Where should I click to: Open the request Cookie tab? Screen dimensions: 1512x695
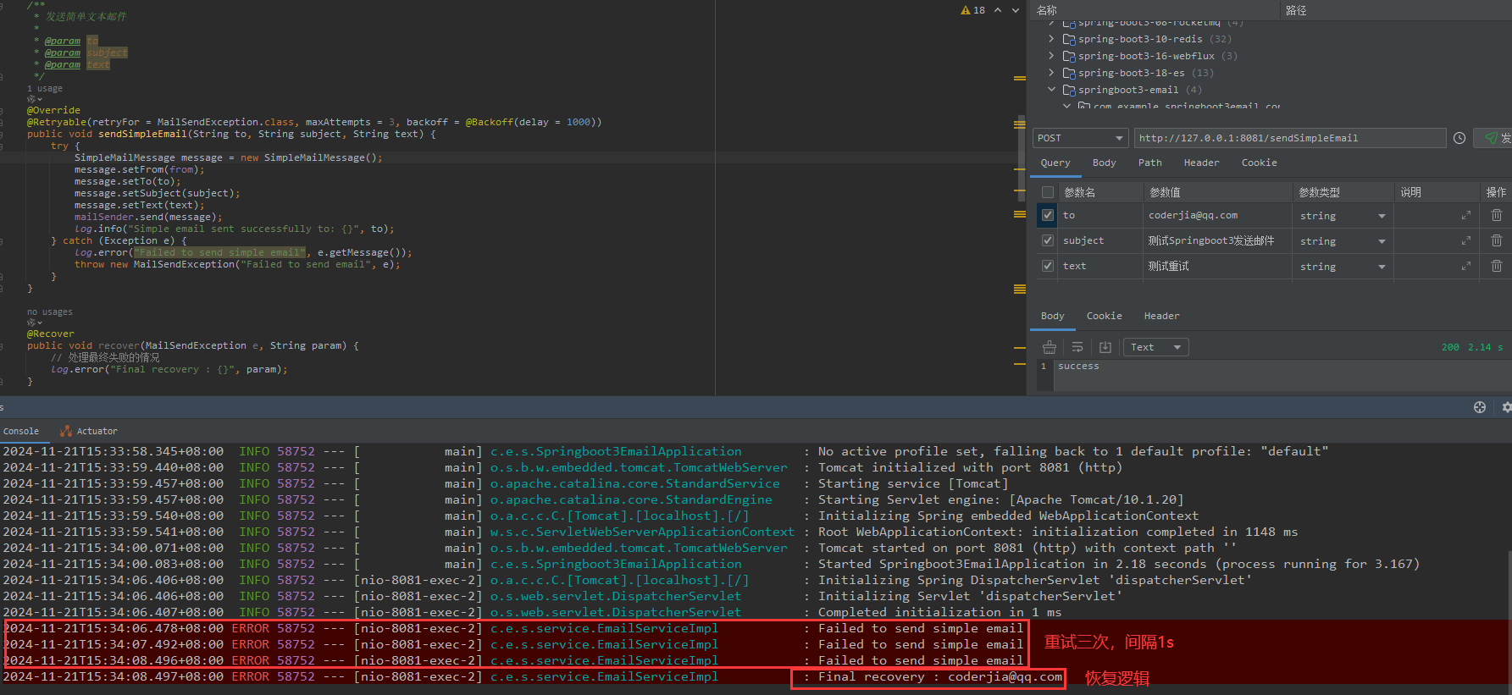[1259, 163]
